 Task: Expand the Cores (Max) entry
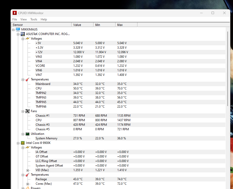coord(28,184)
